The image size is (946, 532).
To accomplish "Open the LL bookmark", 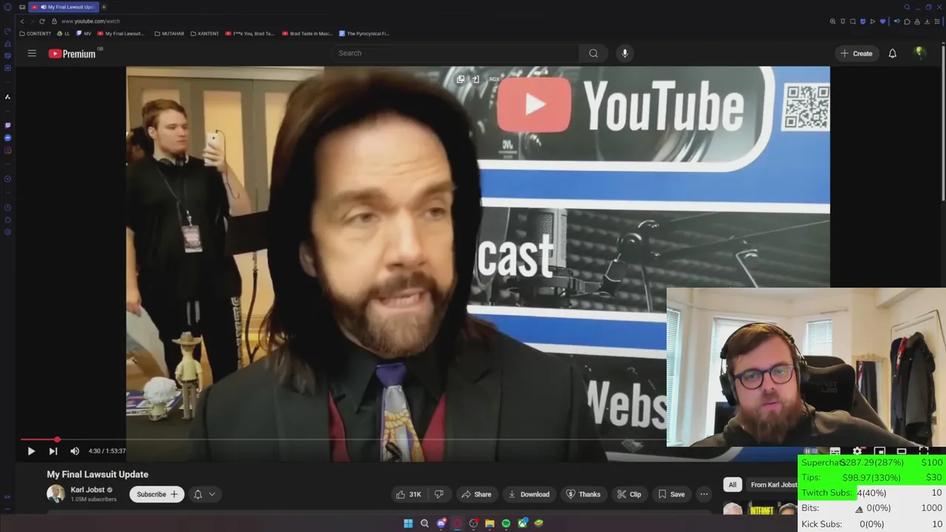I will 64,33.
